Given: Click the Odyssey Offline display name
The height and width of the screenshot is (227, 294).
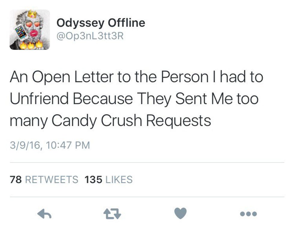Looking at the screenshot, I should click(x=101, y=23).
